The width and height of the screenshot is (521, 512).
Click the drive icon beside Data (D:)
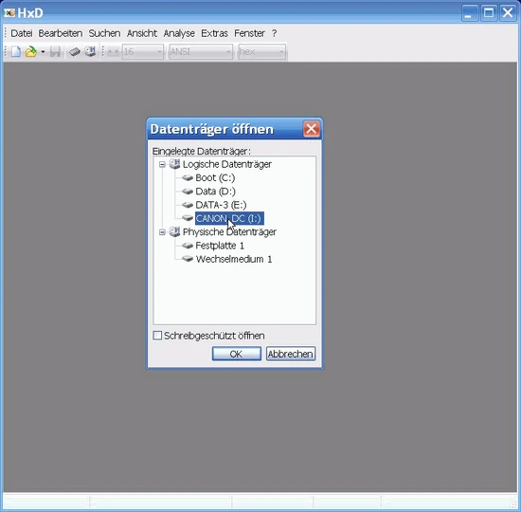point(188,192)
